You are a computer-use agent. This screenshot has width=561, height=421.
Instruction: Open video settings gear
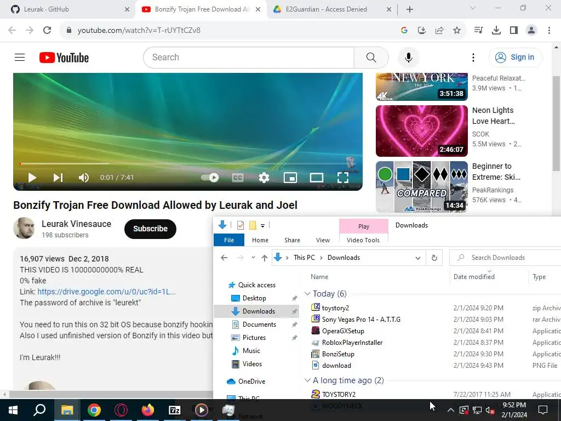click(x=264, y=178)
